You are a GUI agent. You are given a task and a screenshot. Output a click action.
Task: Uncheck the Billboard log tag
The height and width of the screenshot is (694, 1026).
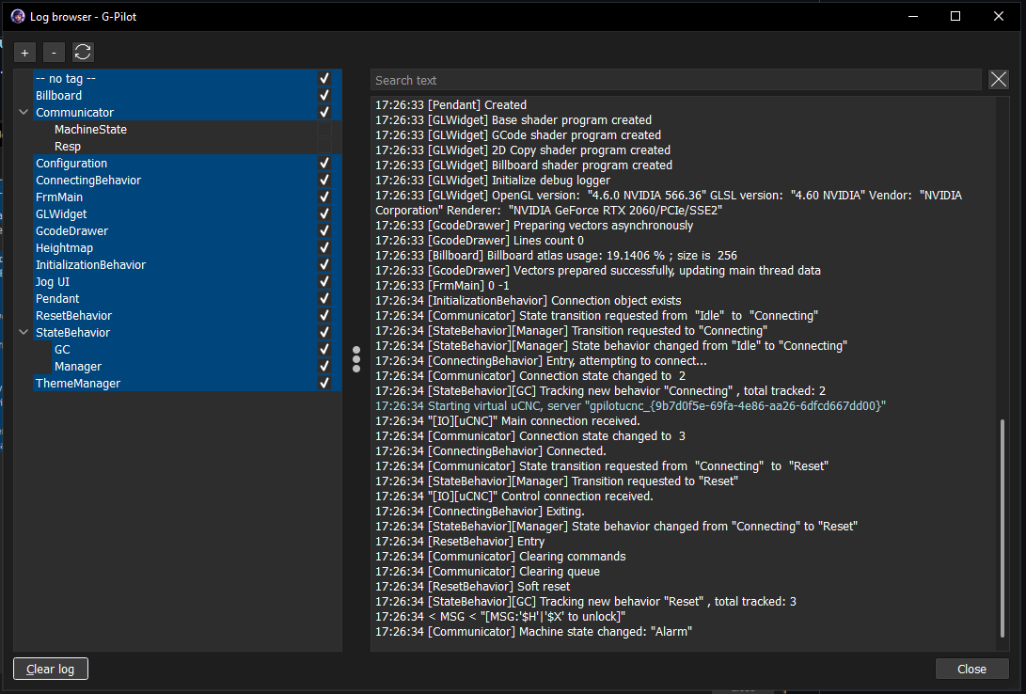point(324,95)
